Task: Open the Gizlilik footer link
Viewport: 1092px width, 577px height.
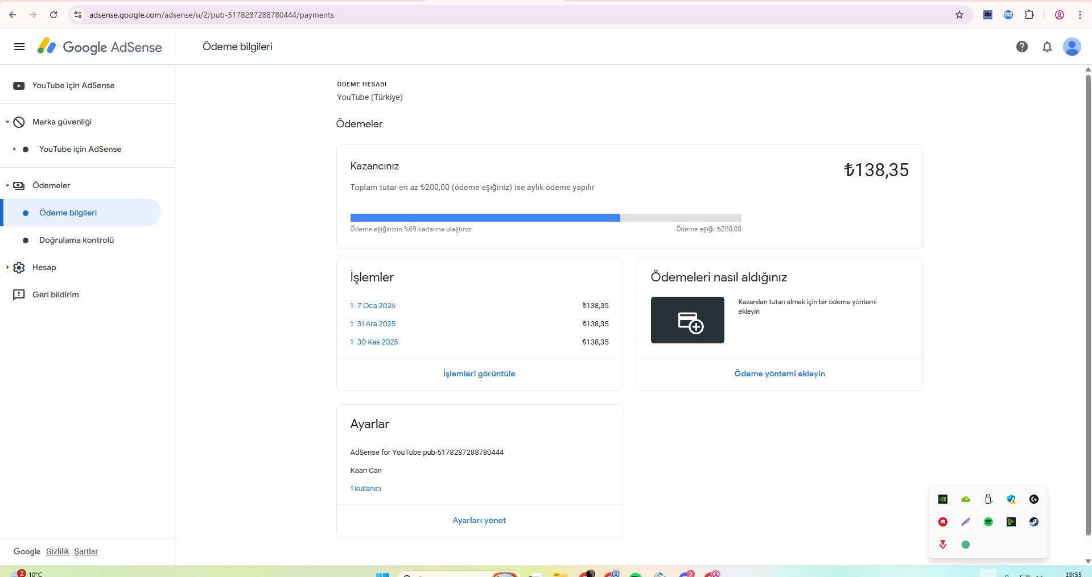Action: [57, 551]
